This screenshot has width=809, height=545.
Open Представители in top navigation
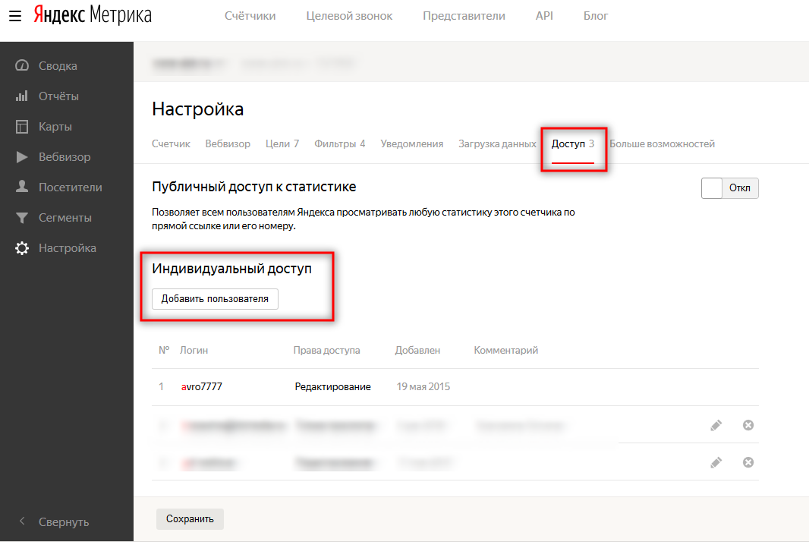tap(464, 16)
